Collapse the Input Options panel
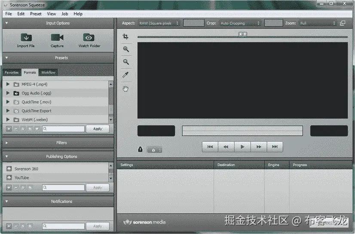The height and width of the screenshot is (234, 355). tap(6, 23)
